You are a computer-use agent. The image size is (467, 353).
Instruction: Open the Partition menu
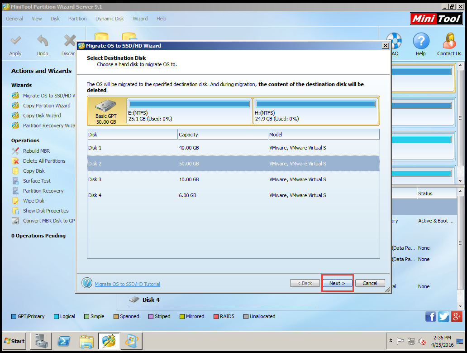[77, 19]
